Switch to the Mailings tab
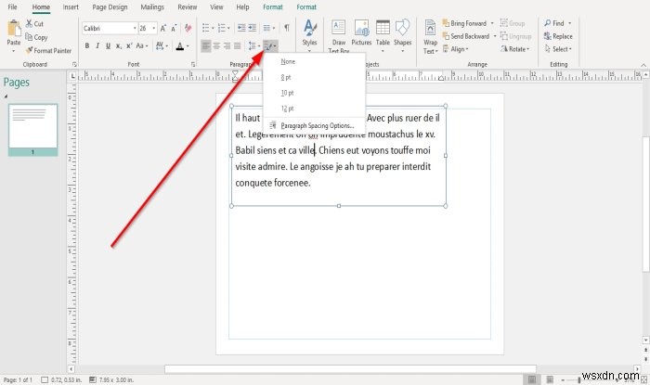The height and width of the screenshot is (385, 650). [x=152, y=7]
